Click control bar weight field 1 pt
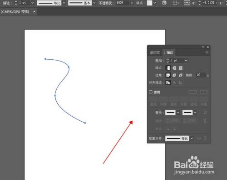 [24, 3]
